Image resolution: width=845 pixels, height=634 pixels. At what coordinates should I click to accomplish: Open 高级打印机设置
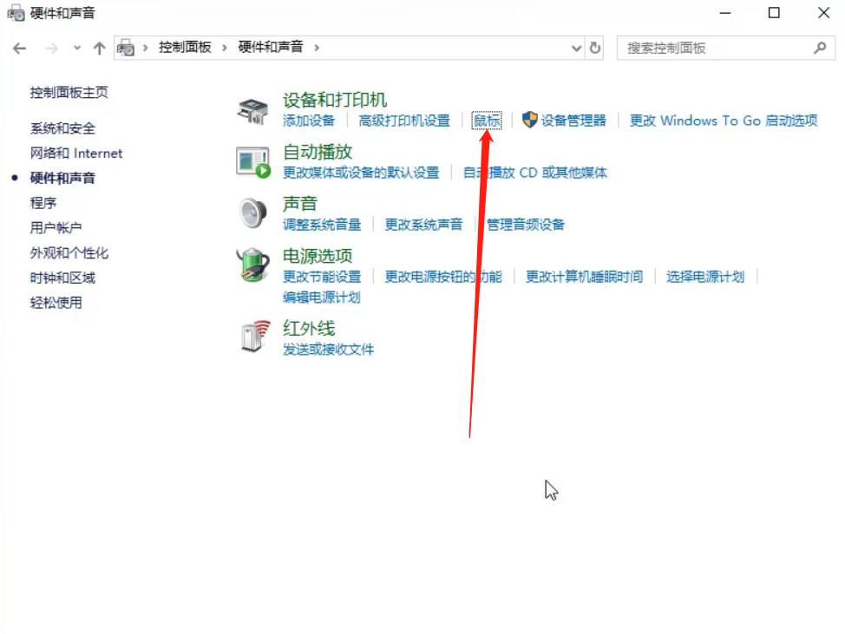pyautogui.click(x=404, y=121)
